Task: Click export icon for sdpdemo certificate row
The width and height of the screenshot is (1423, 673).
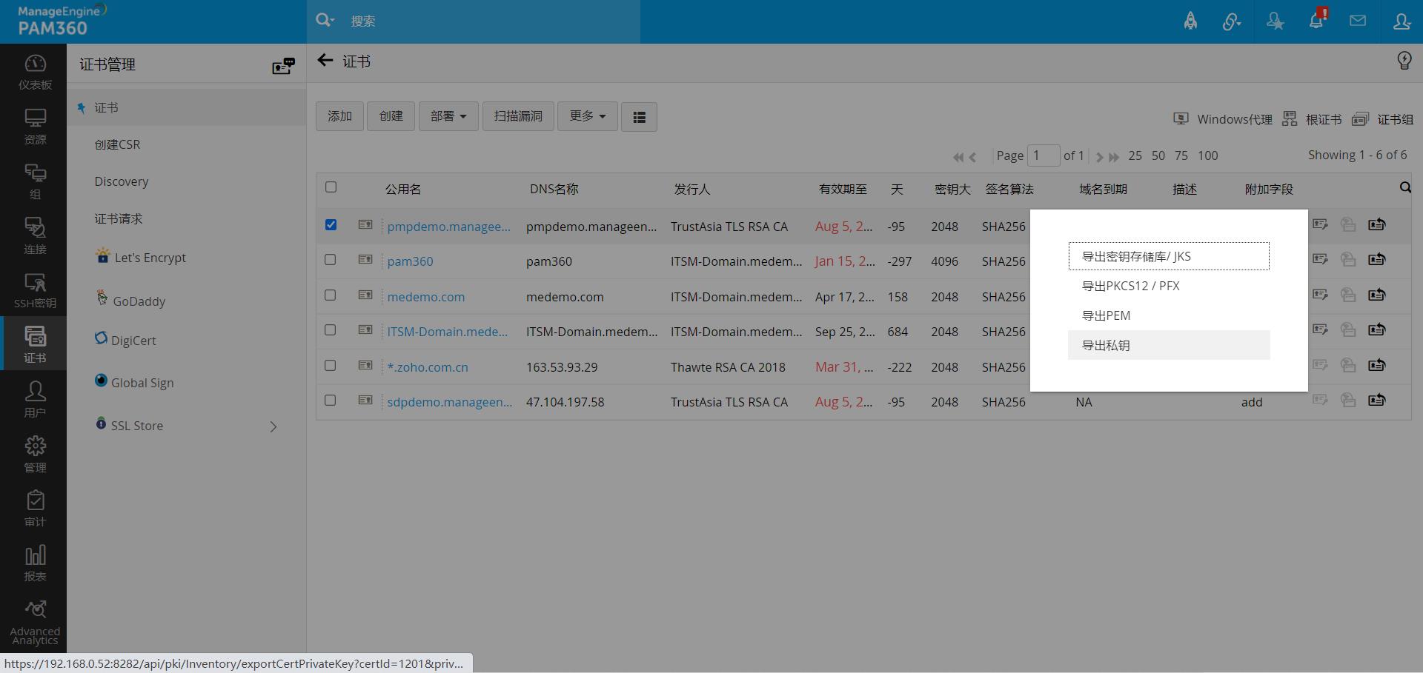Action: click(x=1376, y=401)
